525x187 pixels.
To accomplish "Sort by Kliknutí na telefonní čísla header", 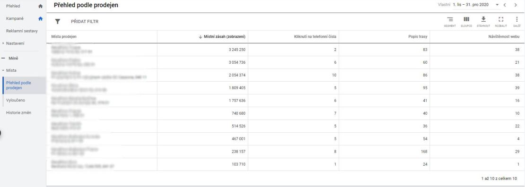I will [315, 37].
